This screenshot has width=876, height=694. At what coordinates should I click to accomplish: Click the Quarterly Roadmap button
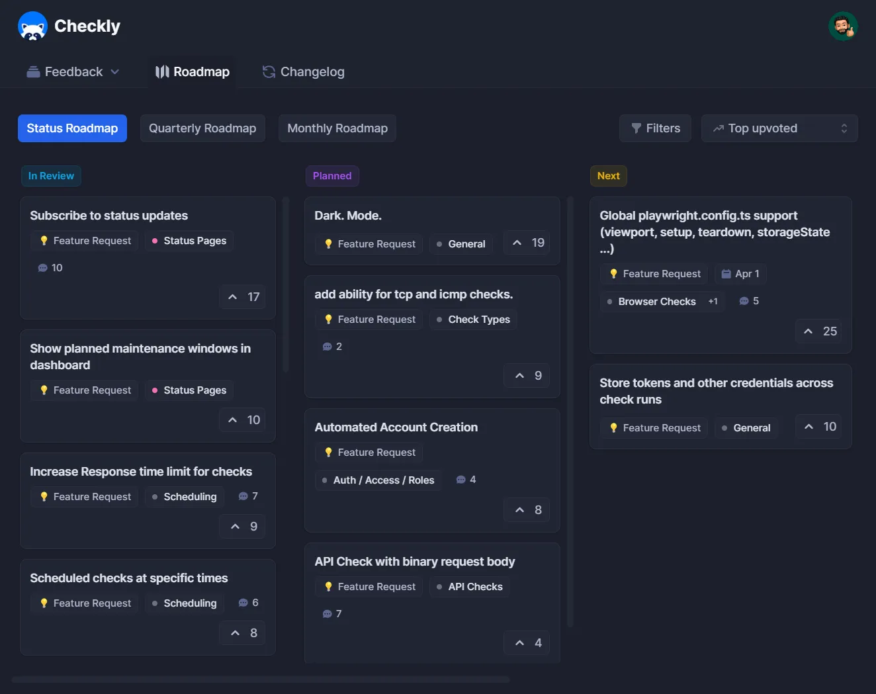pos(202,128)
